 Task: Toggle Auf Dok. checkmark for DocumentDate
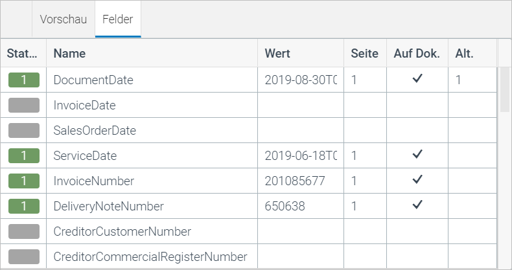point(417,80)
